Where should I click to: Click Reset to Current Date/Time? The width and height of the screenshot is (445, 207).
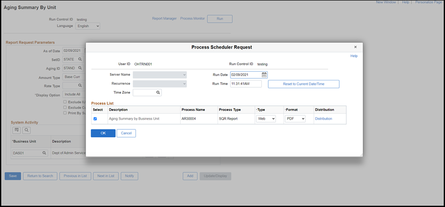[303, 84]
